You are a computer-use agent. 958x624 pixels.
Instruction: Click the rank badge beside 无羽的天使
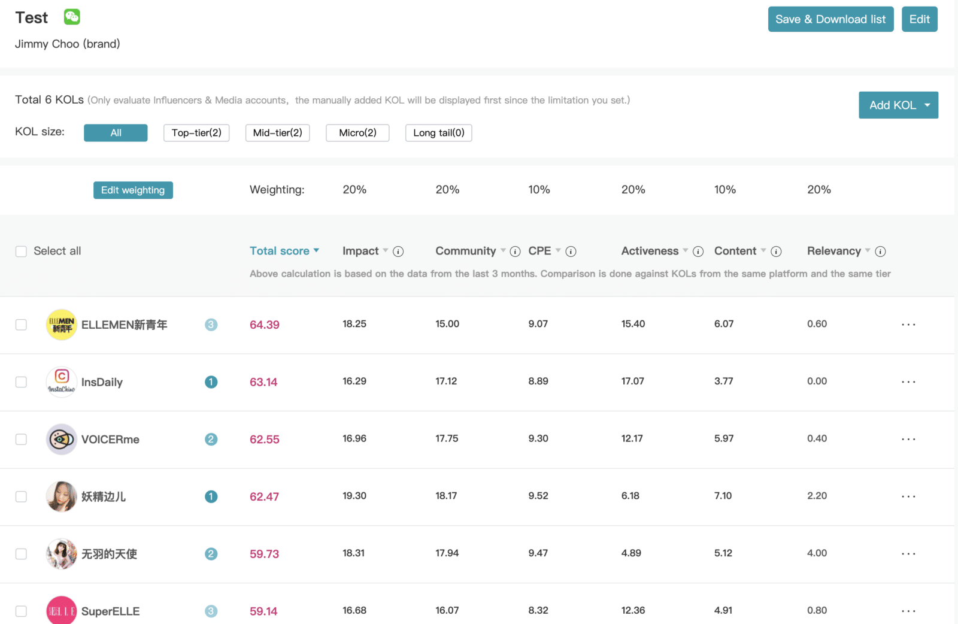[x=211, y=555]
